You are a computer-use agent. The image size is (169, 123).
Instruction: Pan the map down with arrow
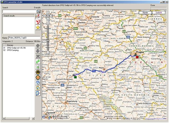point(48,19)
